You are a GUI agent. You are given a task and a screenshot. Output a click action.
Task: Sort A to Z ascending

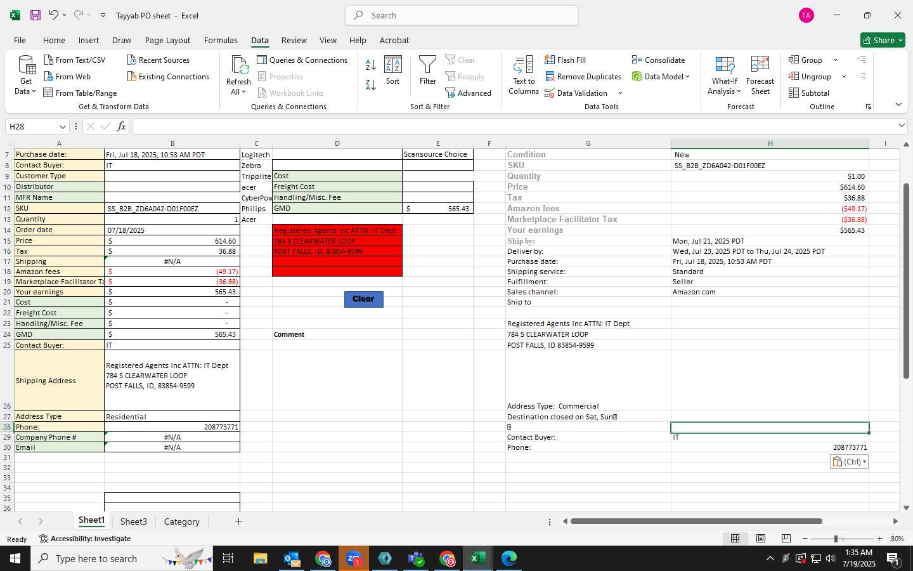pos(371,65)
